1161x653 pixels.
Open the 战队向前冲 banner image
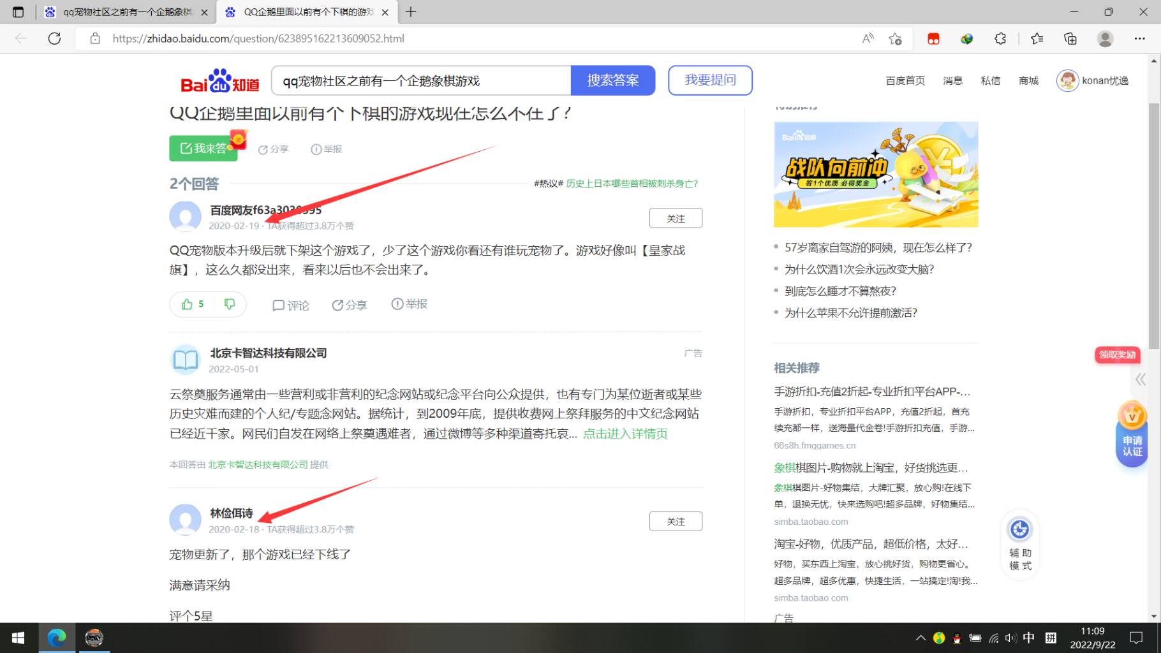point(876,174)
